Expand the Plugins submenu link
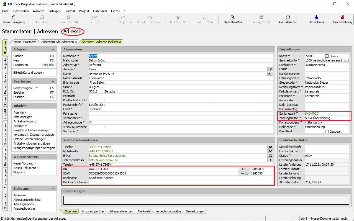Image resolution: width=354 pixels, height=221 pixels. pos(19,172)
